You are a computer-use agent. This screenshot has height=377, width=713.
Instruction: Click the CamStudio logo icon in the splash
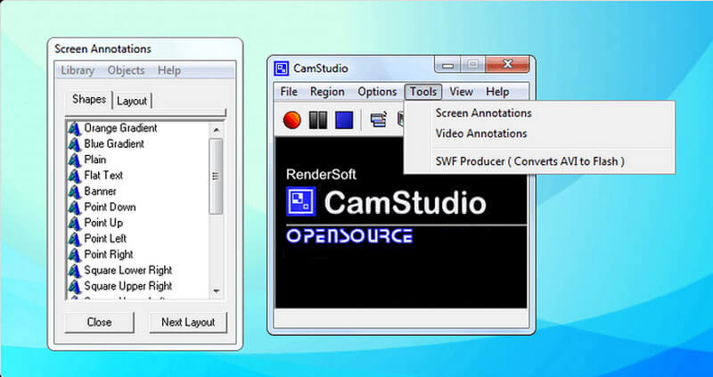pos(300,201)
